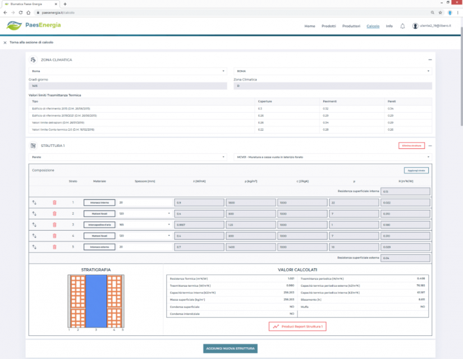
Task: Bookmark this page with the star icon
Action: coord(441,12)
